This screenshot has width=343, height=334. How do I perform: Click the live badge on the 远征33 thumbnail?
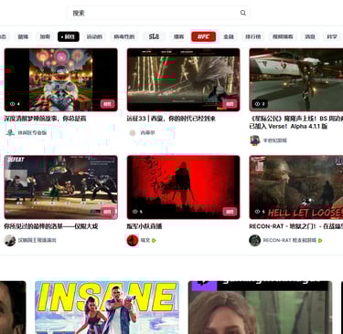point(230,104)
